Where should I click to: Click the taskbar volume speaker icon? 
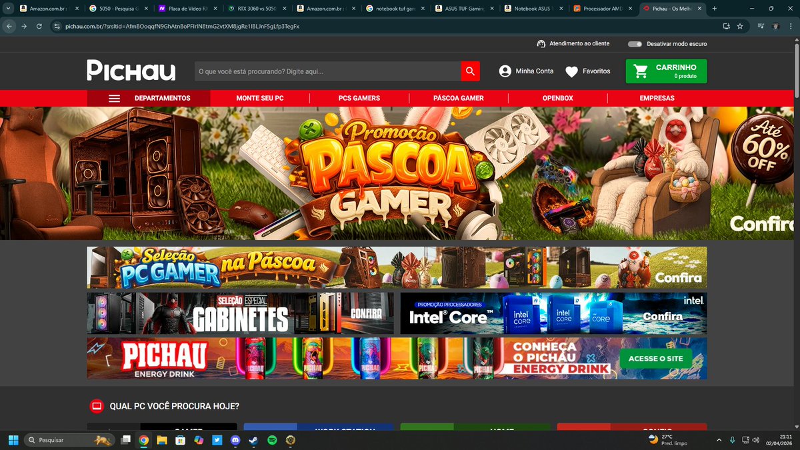click(755, 440)
